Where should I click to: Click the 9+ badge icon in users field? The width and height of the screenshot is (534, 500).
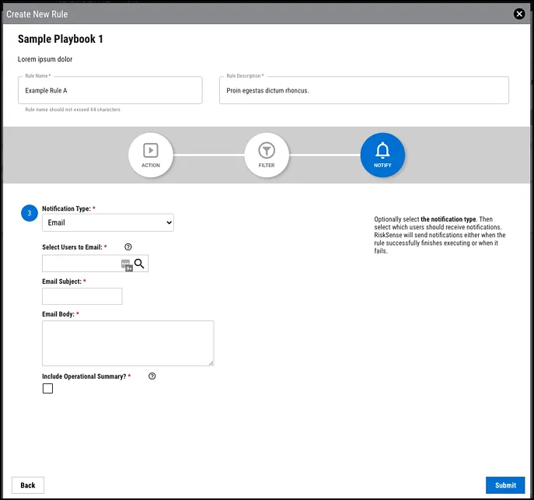coord(127,265)
